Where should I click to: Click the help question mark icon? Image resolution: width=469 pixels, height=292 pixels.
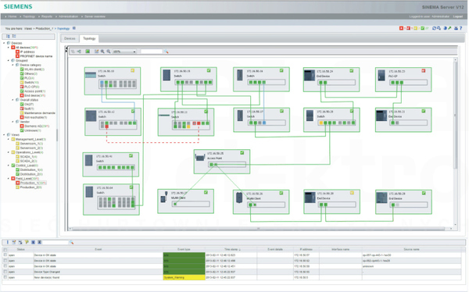point(460,28)
